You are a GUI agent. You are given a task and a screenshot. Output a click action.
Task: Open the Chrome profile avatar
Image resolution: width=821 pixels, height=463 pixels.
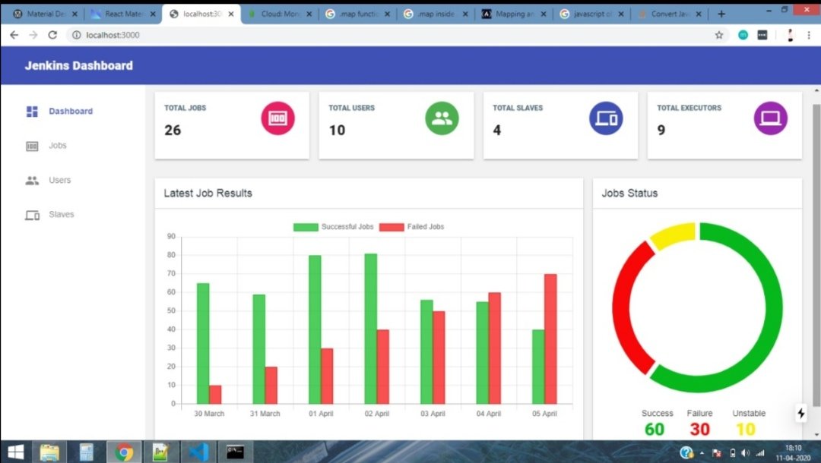(790, 35)
